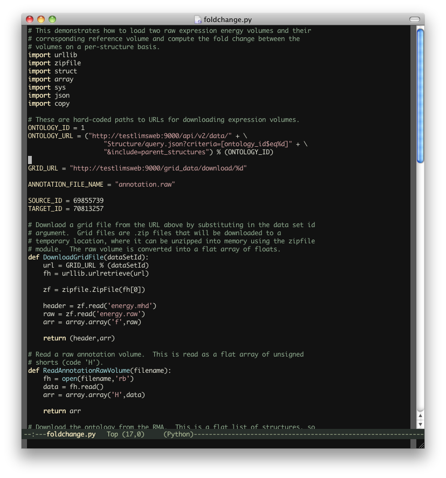Viewport: 446px width, 478px height.
Task: Click the SOURCE_ID value 69855739
Action: tap(88, 201)
